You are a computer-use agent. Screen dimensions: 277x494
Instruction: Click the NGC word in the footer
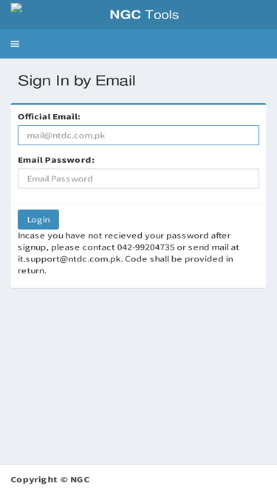[80, 479]
